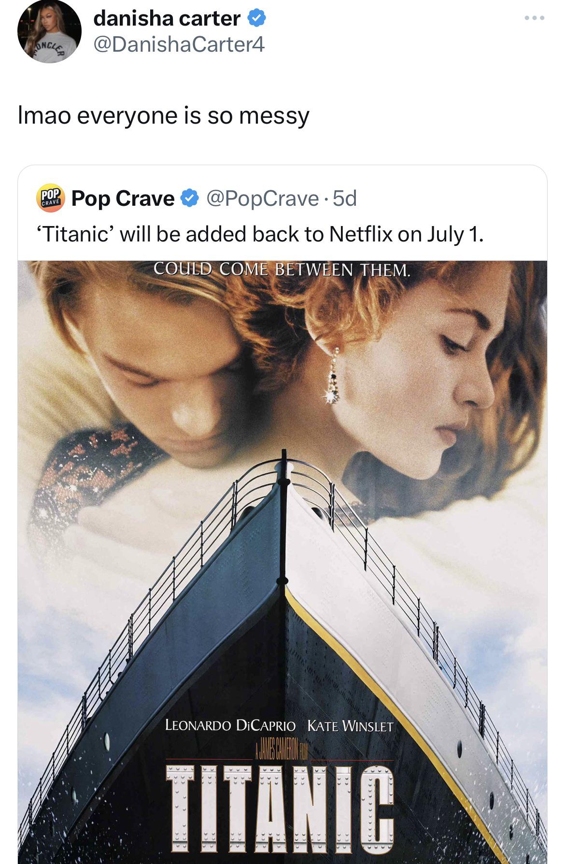Click the 5d timestamp
The image size is (565, 864).
point(345,198)
